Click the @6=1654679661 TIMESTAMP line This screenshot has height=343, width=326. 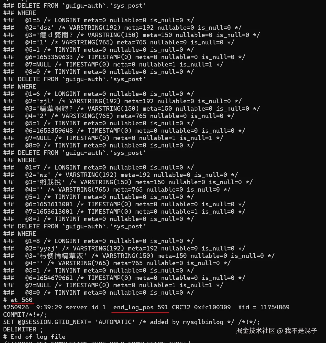124,278
